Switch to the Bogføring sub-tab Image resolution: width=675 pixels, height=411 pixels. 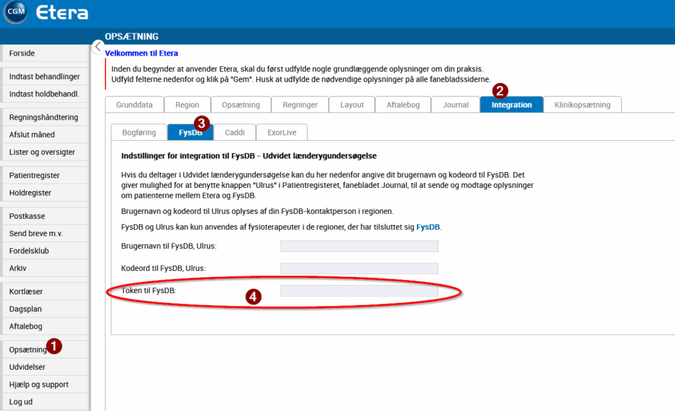pos(139,132)
